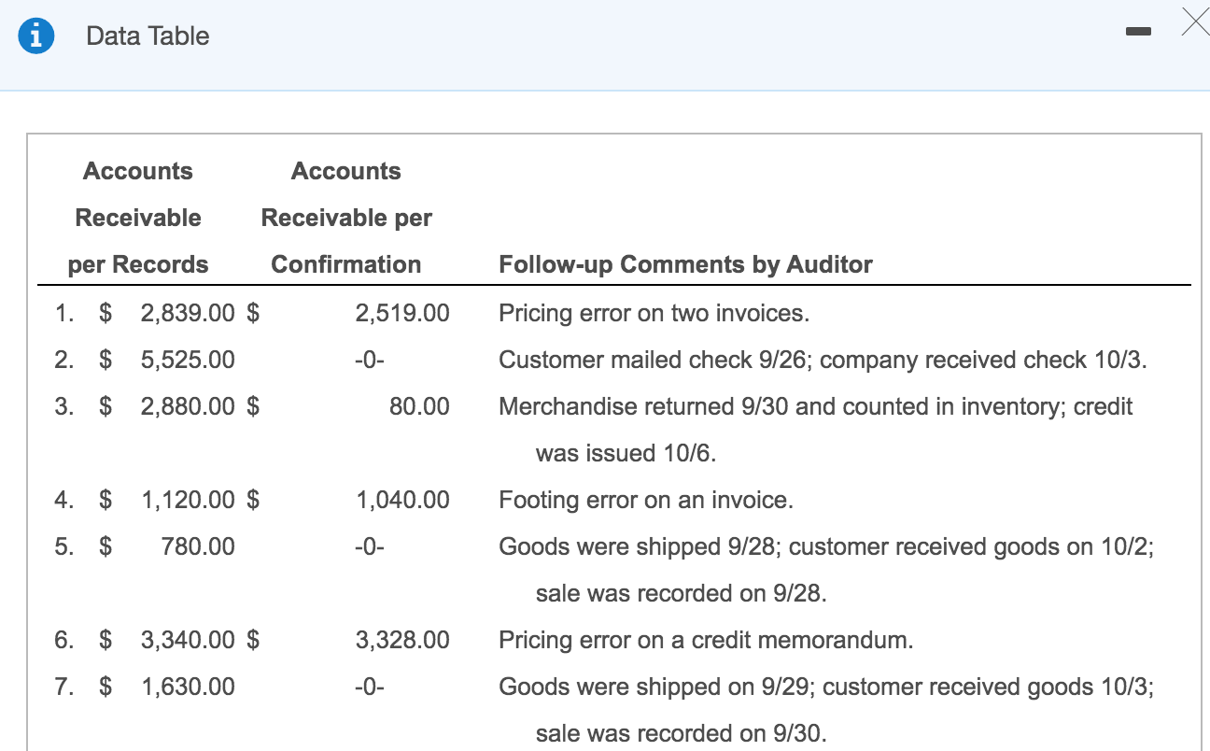1210x751 pixels.
Task: Click the minimize dash icon
Action: (x=1138, y=31)
